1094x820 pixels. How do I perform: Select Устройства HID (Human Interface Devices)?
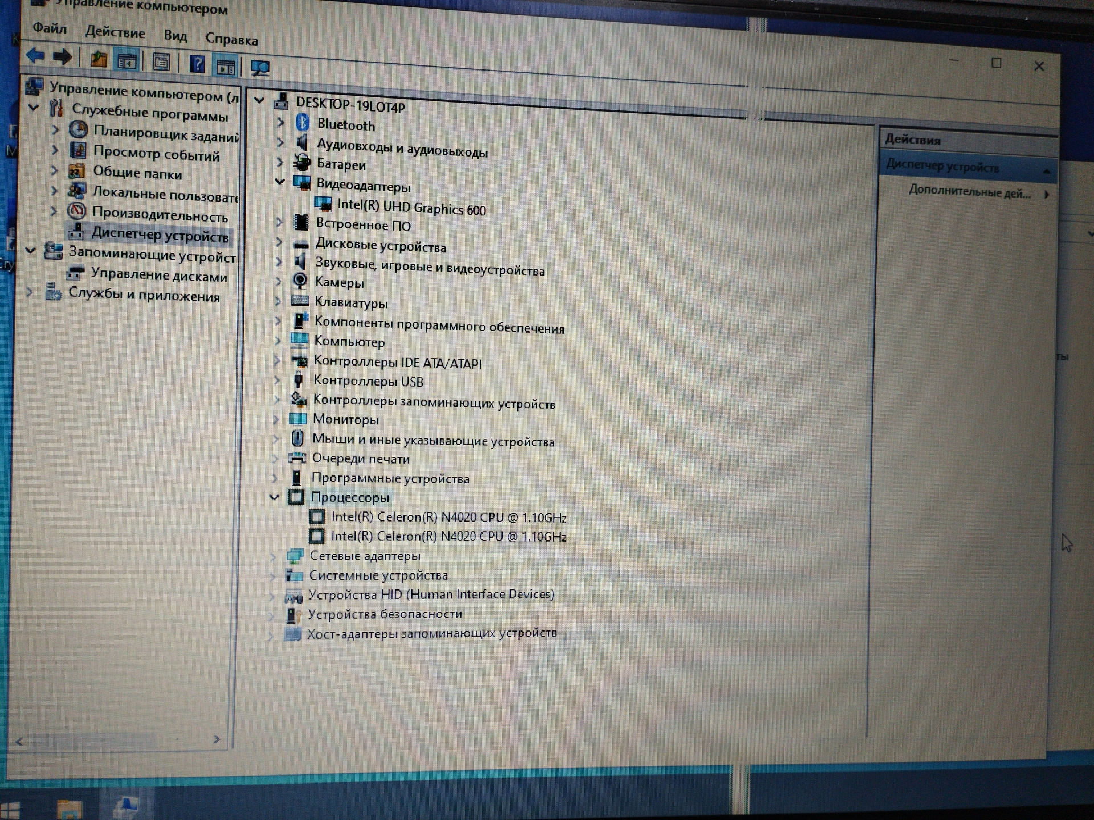(x=431, y=594)
